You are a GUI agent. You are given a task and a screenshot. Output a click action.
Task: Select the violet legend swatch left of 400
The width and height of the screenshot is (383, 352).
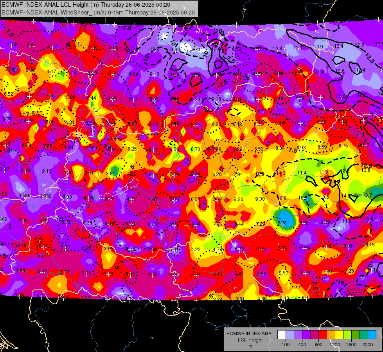pos(298,335)
